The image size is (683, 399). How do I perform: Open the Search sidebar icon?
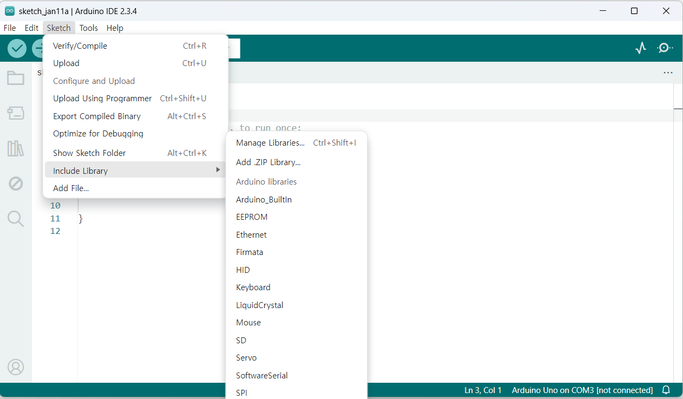[x=16, y=219]
